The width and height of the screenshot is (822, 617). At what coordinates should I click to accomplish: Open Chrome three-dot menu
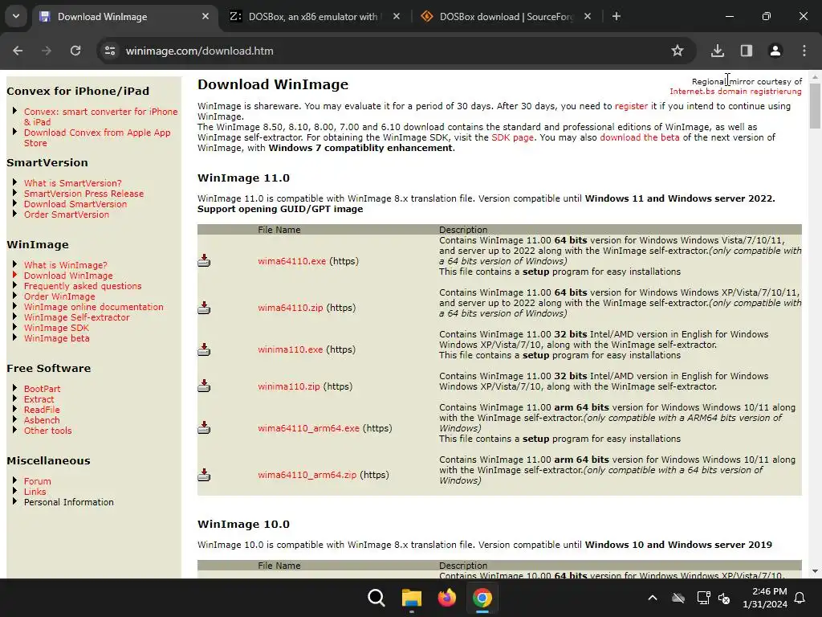click(804, 51)
